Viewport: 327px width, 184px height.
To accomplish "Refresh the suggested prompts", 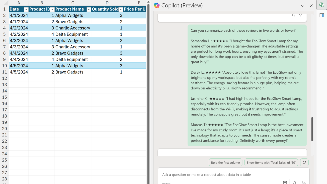I will [x=304, y=163].
